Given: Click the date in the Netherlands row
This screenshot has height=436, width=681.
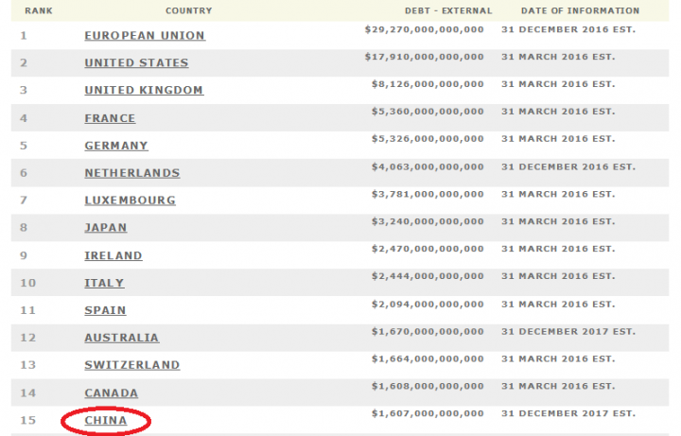Looking at the screenshot, I should (568, 167).
